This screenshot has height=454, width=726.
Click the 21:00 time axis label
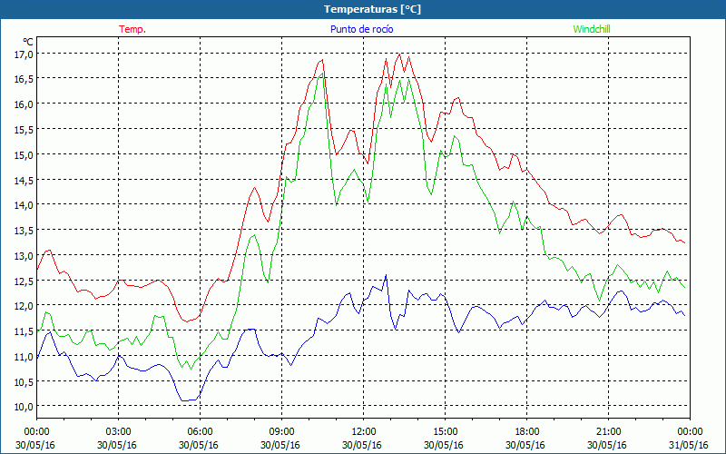608,432
